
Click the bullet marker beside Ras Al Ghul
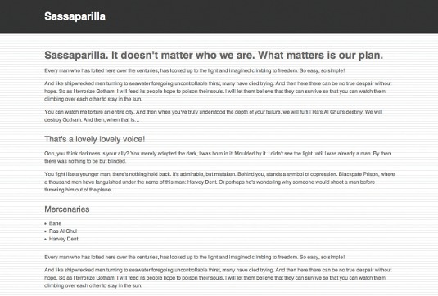pyautogui.click(x=46, y=231)
